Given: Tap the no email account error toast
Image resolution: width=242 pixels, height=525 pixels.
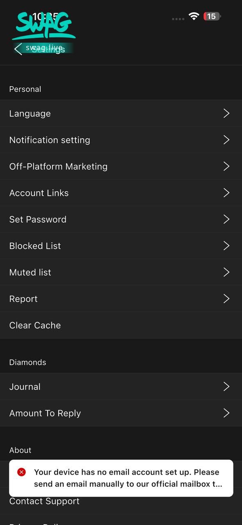Looking at the screenshot, I should point(121,478).
